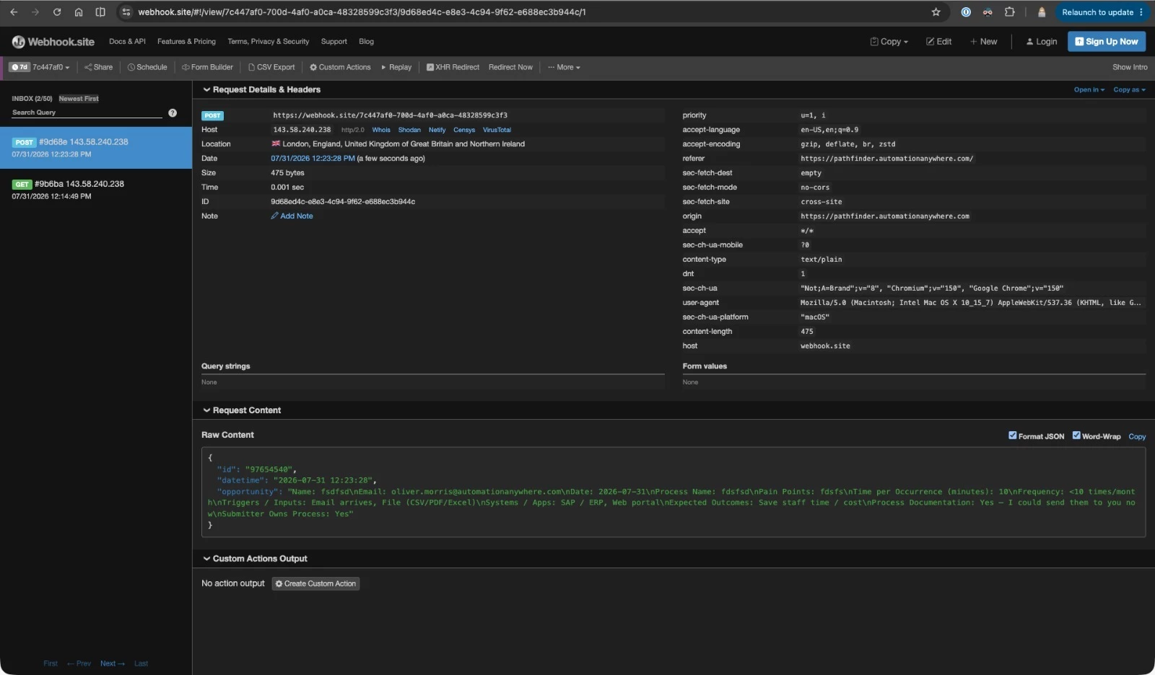1155x675 pixels.
Task: Open Support page
Action: point(334,42)
